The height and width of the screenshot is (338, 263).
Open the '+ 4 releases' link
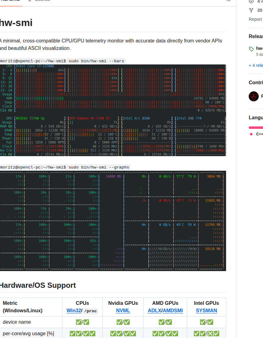pos(256,65)
